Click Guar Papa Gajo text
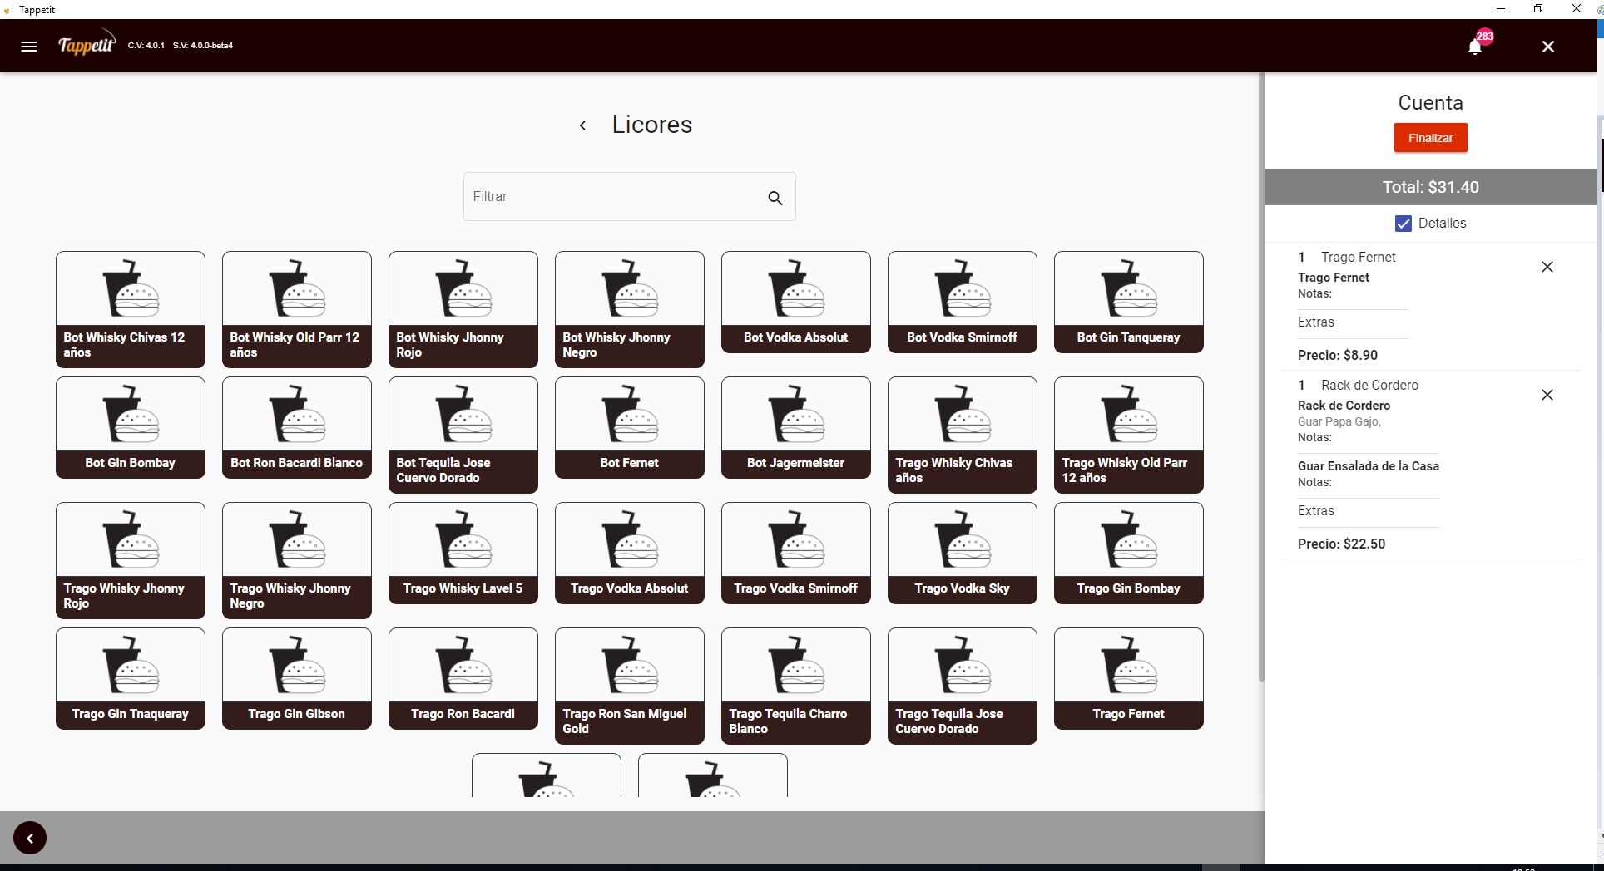 click(1339, 421)
